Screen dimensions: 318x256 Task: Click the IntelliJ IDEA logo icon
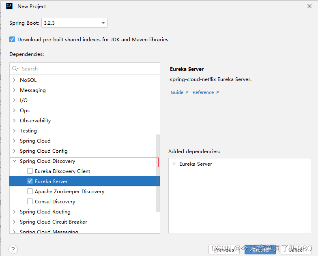(9, 6)
